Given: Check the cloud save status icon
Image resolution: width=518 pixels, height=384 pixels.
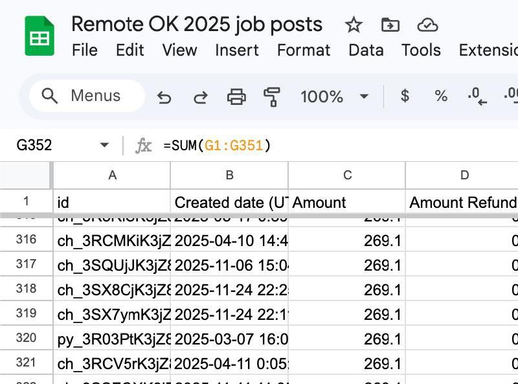Looking at the screenshot, I should pyautogui.click(x=427, y=25).
